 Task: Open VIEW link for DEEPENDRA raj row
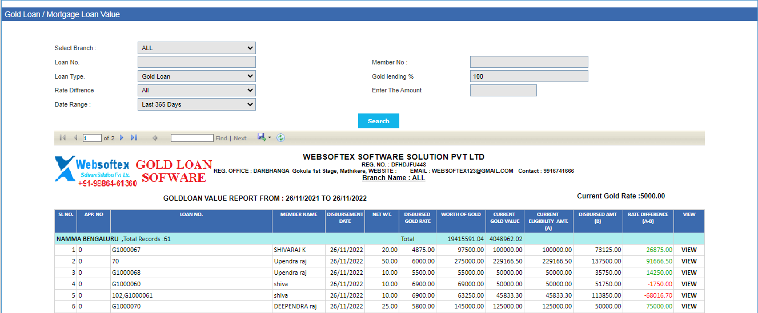(689, 306)
